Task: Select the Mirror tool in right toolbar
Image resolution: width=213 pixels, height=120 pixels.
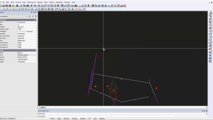Action: [210, 28]
